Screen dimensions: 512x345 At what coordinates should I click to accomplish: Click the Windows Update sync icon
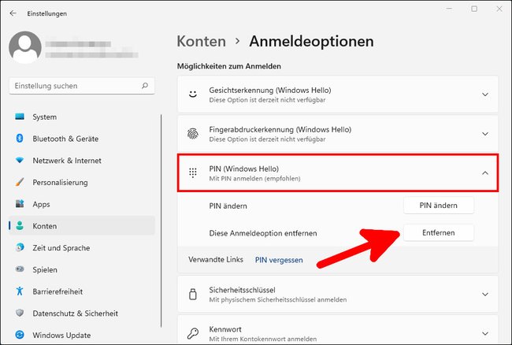click(x=20, y=335)
